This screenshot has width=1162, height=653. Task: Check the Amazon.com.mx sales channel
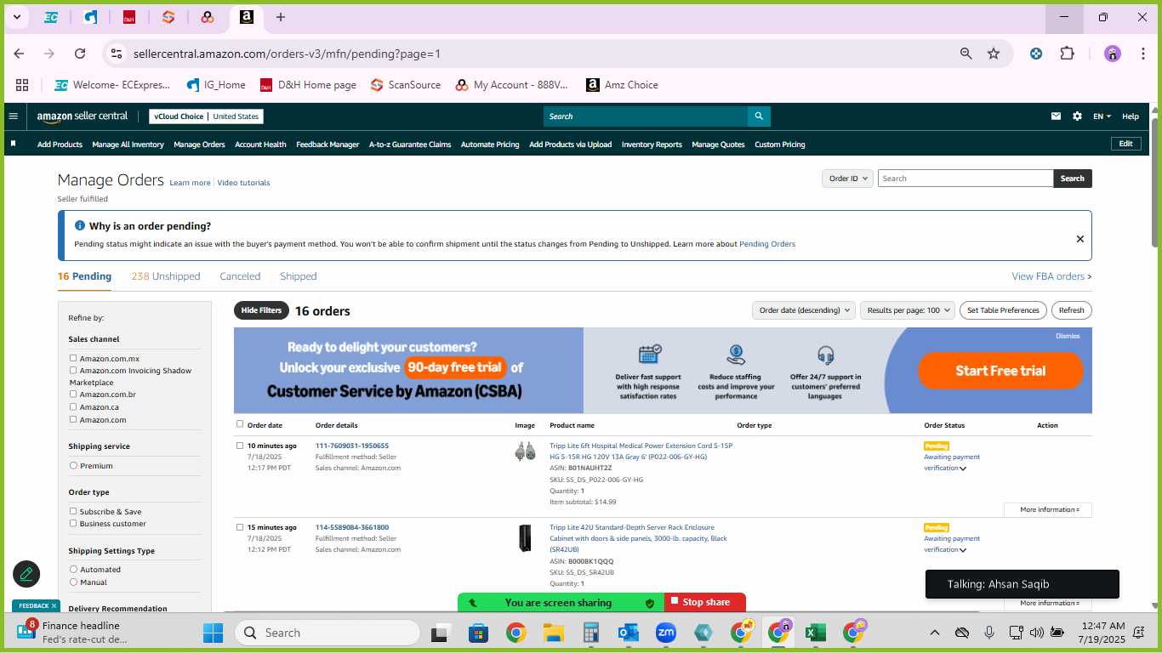point(73,359)
